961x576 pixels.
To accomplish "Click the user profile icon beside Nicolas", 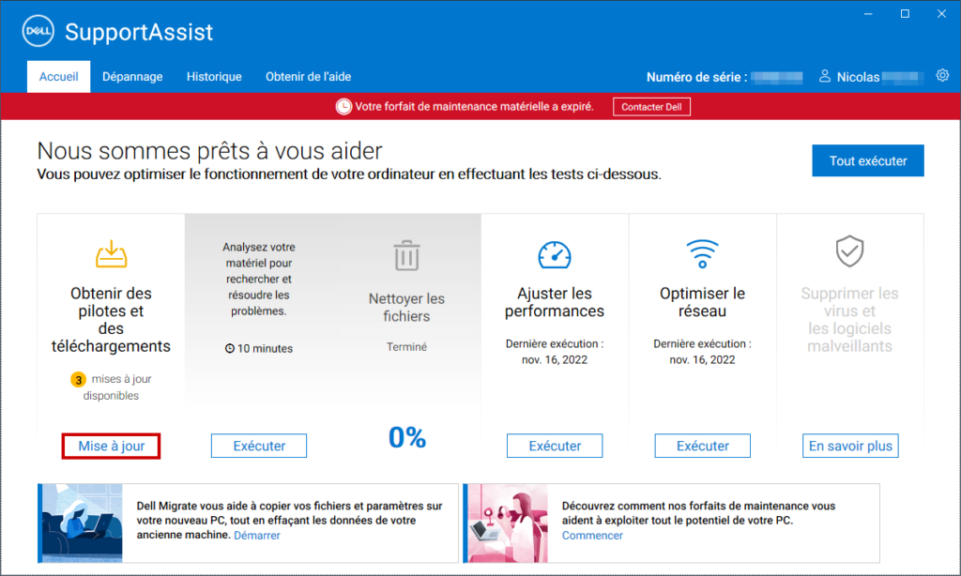I will click(825, 76).
